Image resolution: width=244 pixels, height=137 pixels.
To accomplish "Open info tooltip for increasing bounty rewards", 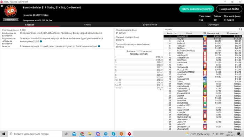I will [41, 41].
